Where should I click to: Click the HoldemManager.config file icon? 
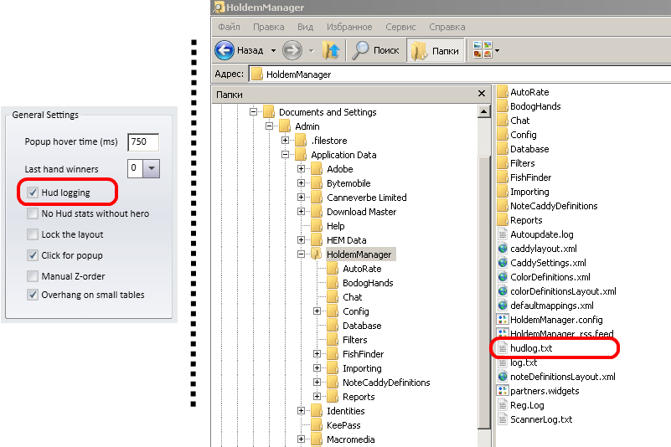click(x=503, y=320)
